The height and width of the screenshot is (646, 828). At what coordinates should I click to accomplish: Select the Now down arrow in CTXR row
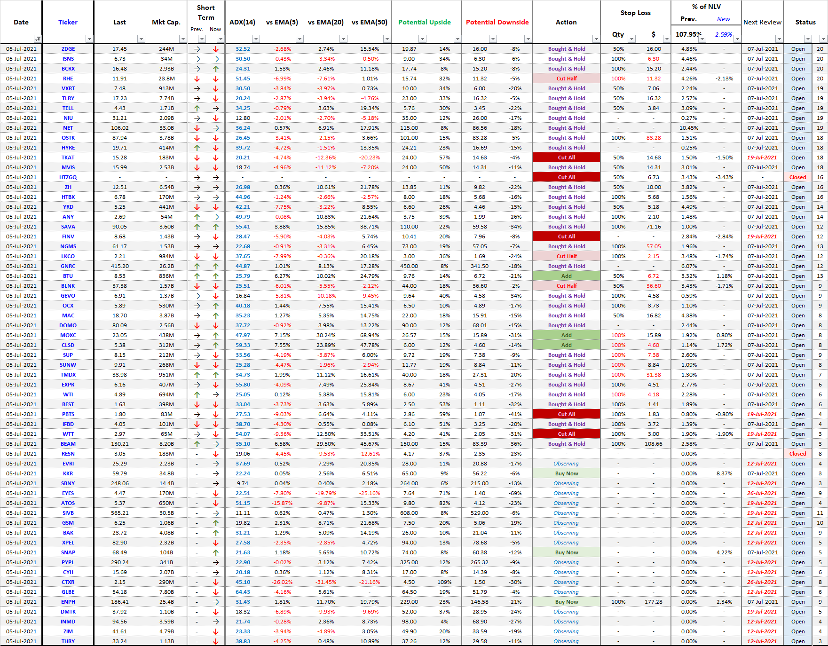(x=216, y=582)
